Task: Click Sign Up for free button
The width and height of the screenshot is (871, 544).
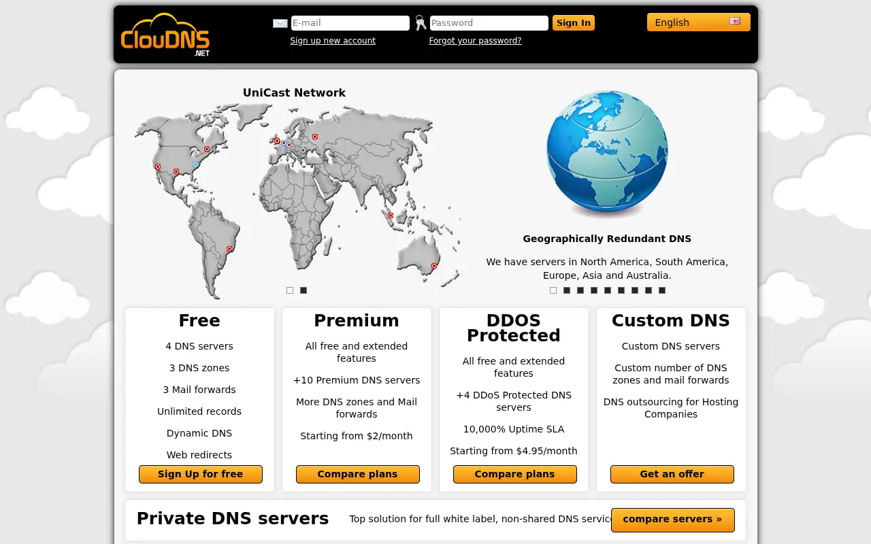Action: pyautogui.click(x=201, y=474)
